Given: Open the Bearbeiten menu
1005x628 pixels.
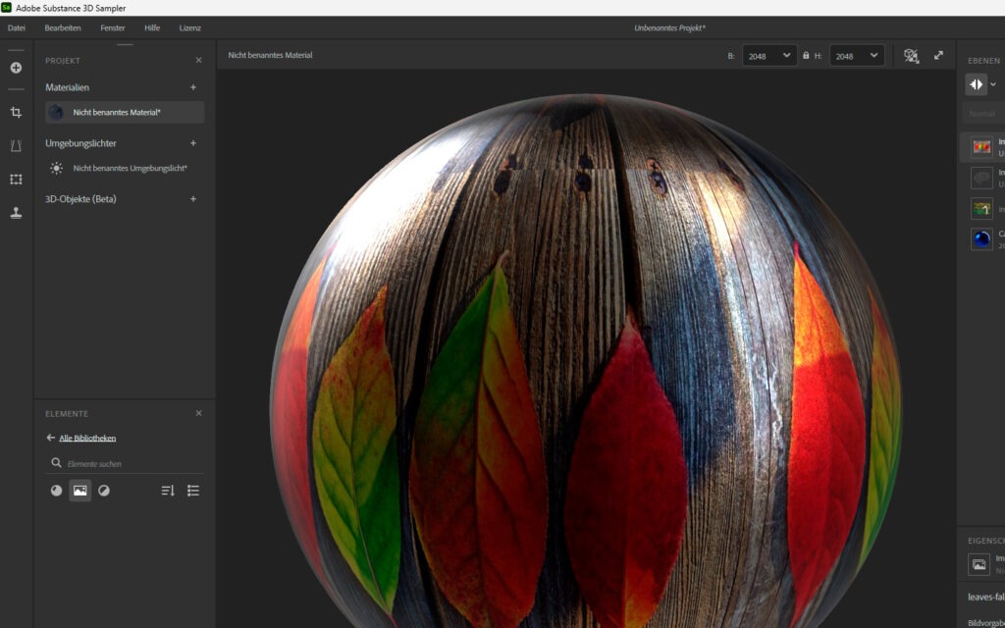Looking at the screenshot, I should point(63,27).
